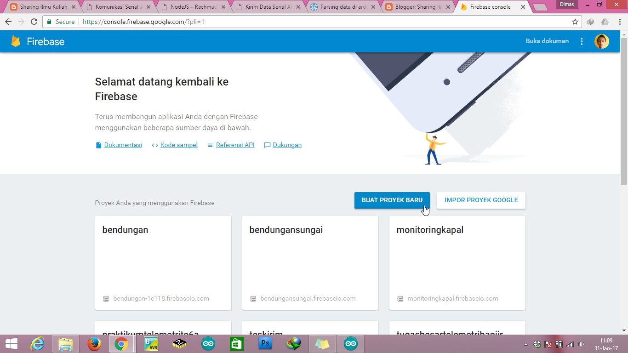The width and height of the screenshot is (628, 353).
Task: Open the Windows Store taskbar icon
Action: click(236, 344)
